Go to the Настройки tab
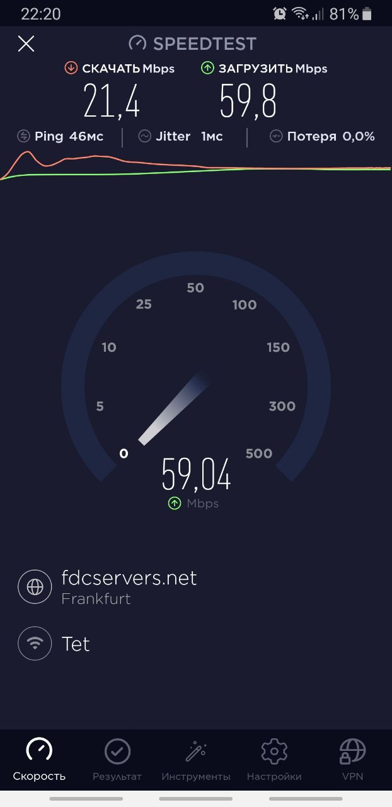The width and height of the screenshot is (392, 807). coord(274,759)
